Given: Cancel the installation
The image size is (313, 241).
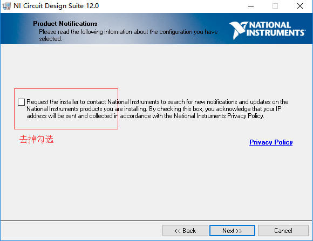Looking at the screenshot, I should click(x=283, y=231).
